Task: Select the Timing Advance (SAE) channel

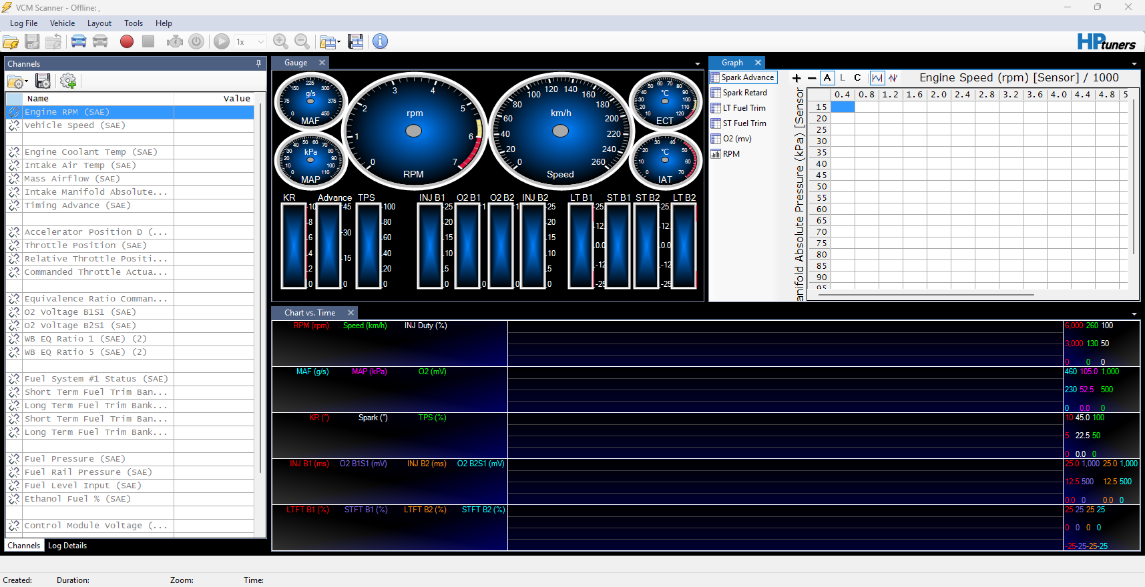Action: click(130, 205)
